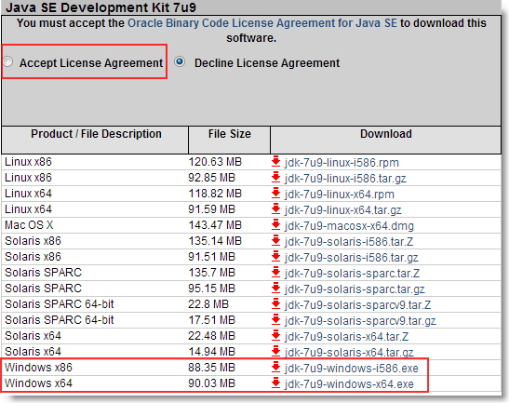Download jdk-7u9-solaris-sparc.tar.Z file link

point(353,273)
